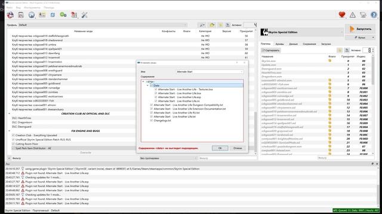Toggle the 'Creation Club - Everything Upscaled' mod checkbox
382x214 pixels.
click(13, 135)
